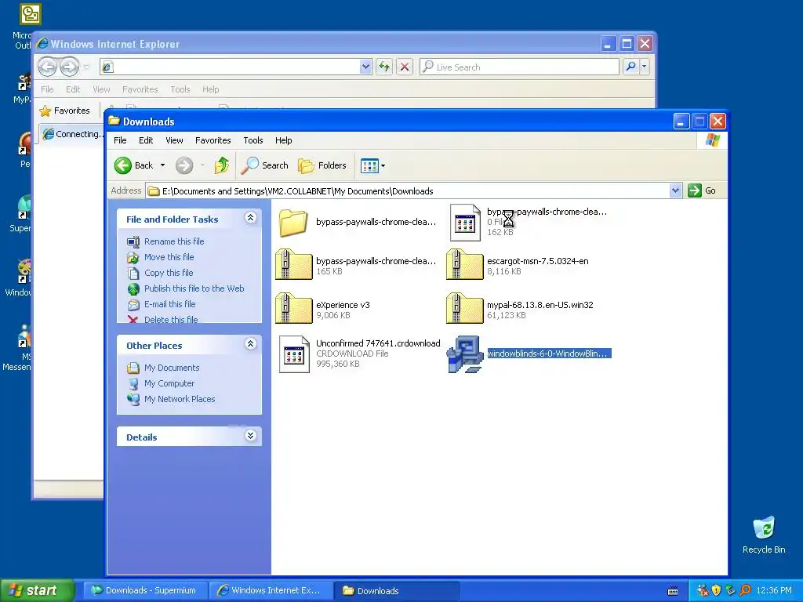Select the mypal-68.13.8.en-US.win32 zip icon
The width and height of the screenshot is (803, 602).
pyautogui.click(x=464, y=309)
